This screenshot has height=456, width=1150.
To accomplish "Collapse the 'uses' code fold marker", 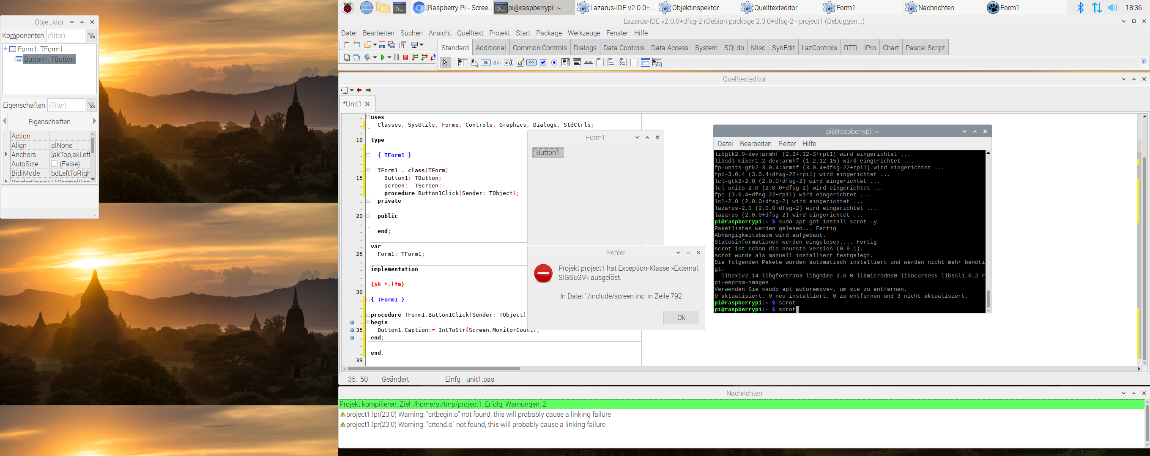I will pos(368,117).
